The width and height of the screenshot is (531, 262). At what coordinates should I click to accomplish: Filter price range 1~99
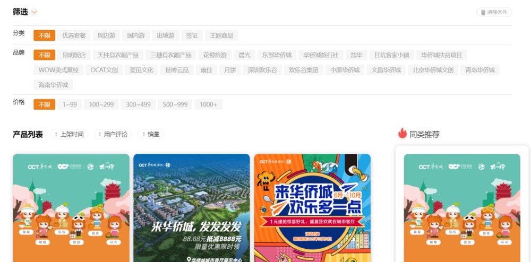coord(70,104)
